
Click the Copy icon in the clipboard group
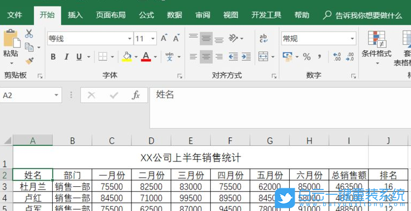point(29,47)
